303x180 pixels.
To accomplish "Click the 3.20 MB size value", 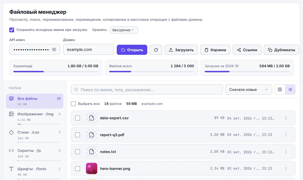I will (x=217, y=135).
